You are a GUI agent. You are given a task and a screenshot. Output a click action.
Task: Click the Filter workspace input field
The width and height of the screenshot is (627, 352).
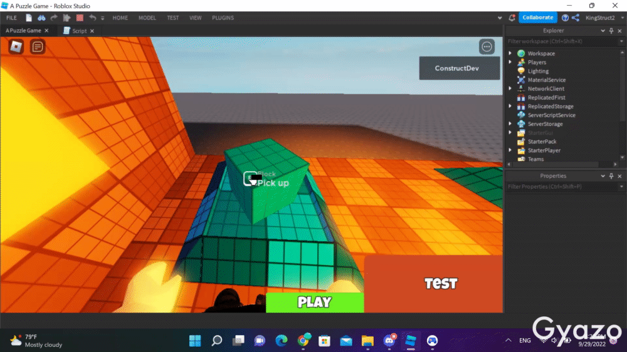[x=562, y=41]
